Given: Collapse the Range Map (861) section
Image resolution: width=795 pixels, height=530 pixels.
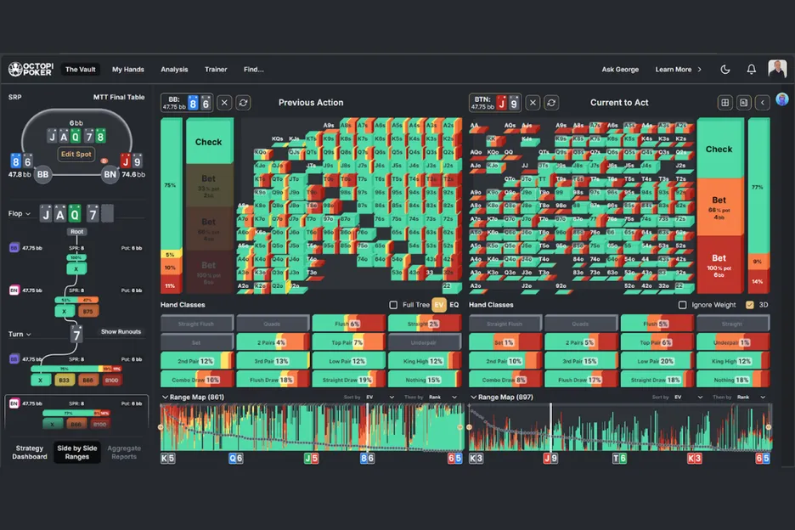Looking at the screenshot, I should click(x=165, y=397).
